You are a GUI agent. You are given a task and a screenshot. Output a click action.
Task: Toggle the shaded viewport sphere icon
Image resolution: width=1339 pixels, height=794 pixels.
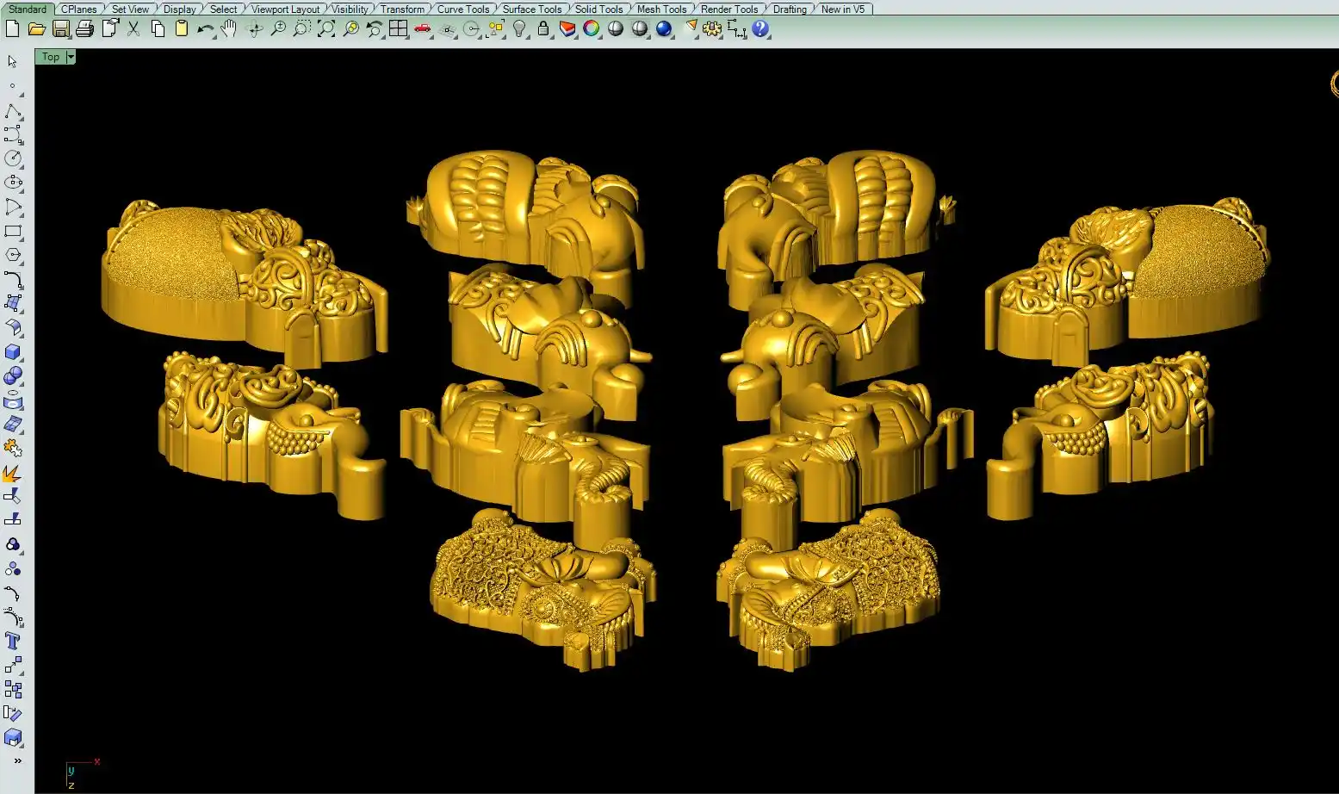pos(616,29)
